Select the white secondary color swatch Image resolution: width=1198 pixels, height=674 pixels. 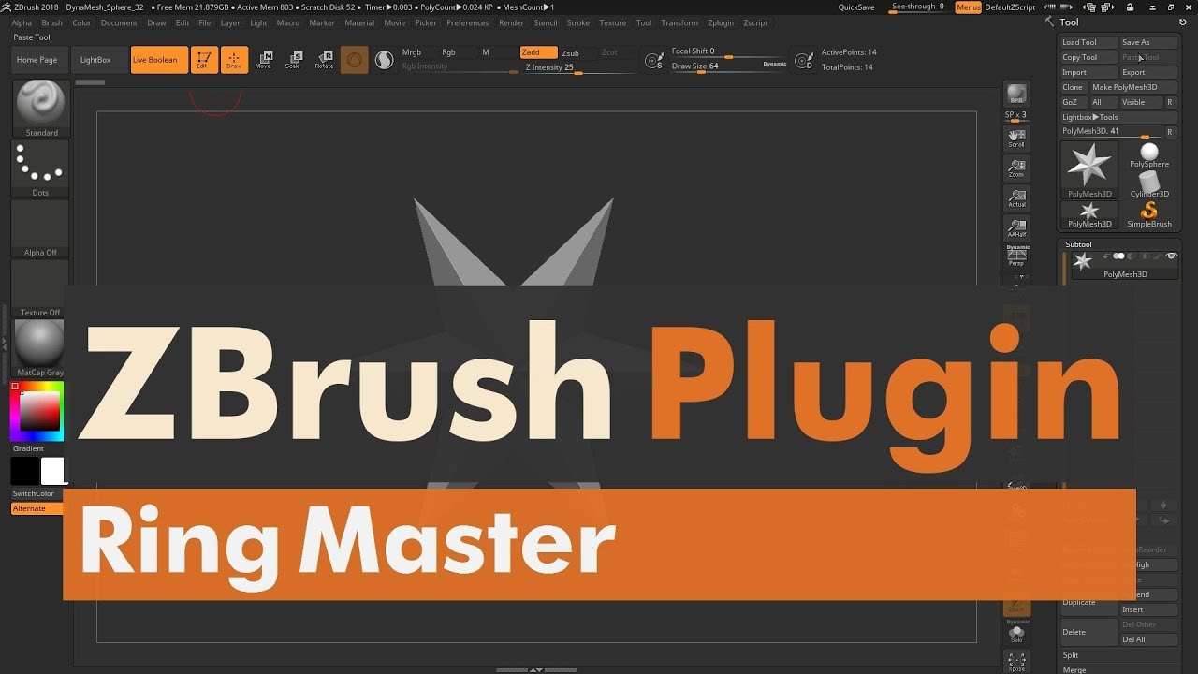pyautogui.click(x=52, y=471)
